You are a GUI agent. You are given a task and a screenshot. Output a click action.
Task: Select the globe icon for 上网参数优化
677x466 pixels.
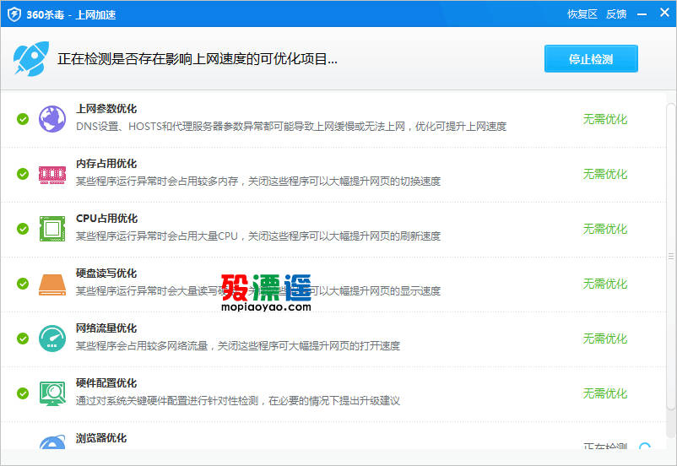tap(52, 119)
